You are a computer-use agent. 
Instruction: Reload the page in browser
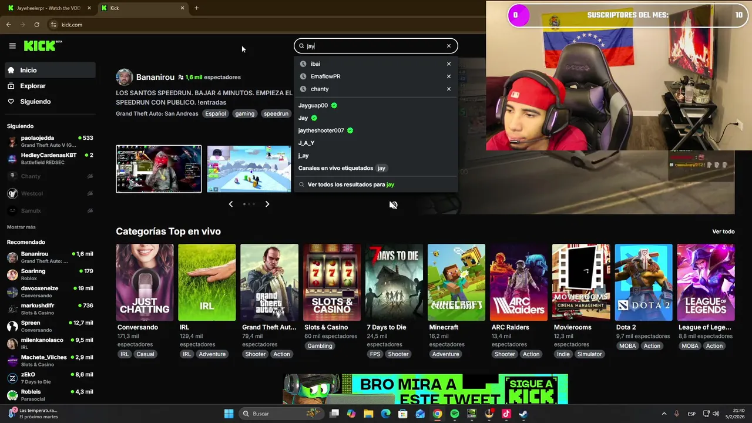click(36, 25)
